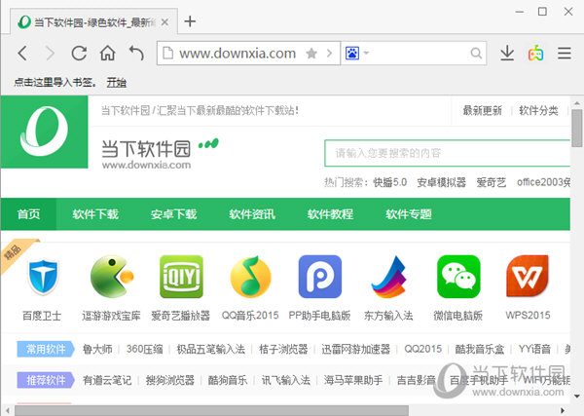The height and width of the screenshot is (416, 584).
Task: Open the downloads manager icon
Action: 507,54
